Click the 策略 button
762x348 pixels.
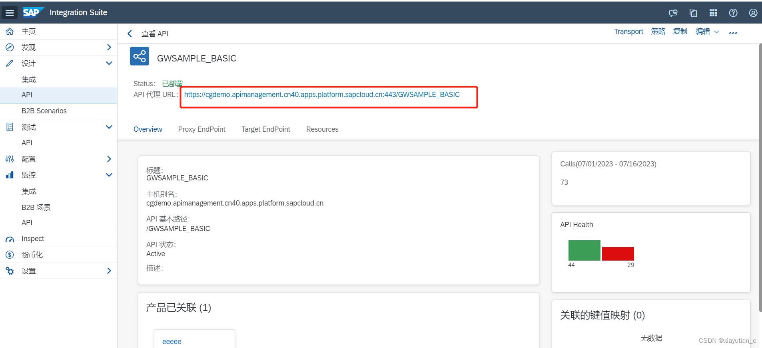click(x=658, y=32)
